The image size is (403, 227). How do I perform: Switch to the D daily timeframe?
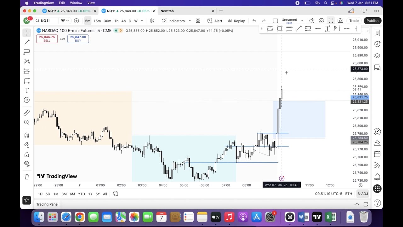point(130,21)
